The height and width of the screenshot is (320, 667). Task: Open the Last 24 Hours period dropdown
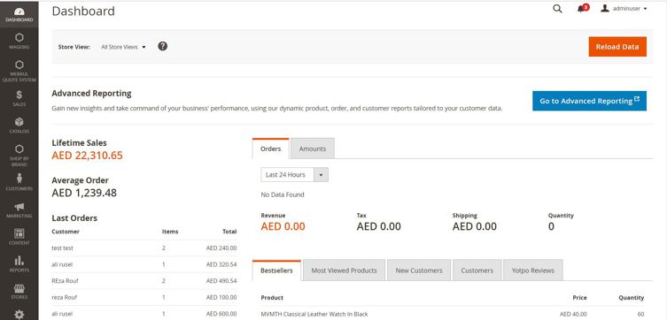(x=294, y=174)
